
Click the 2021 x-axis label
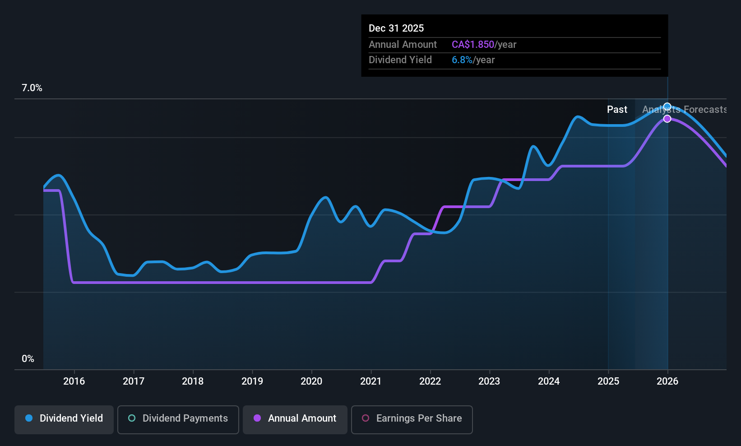point(371,381)
